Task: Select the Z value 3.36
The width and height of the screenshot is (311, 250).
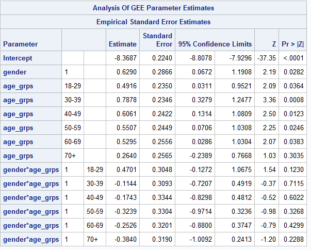Action: pyautogui.click(x=273, y=100)
